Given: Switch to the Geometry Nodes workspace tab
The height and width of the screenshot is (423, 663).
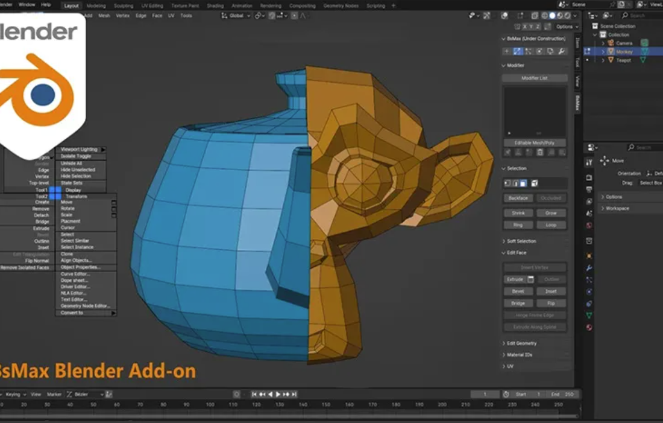Looking at the screenshot, I should pos(341,6).
